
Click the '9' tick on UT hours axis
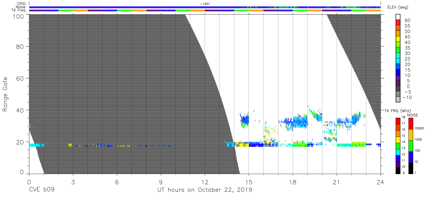click(161, 182)
